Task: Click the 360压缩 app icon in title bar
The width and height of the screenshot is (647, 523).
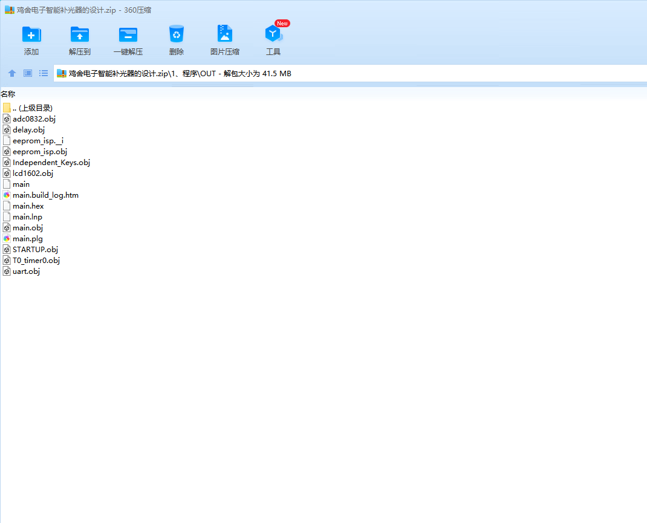Action: click(10, 10)
